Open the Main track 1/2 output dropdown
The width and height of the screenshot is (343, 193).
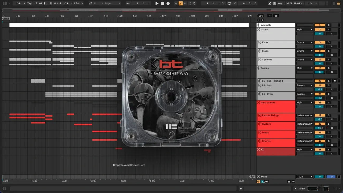(304, 177)
